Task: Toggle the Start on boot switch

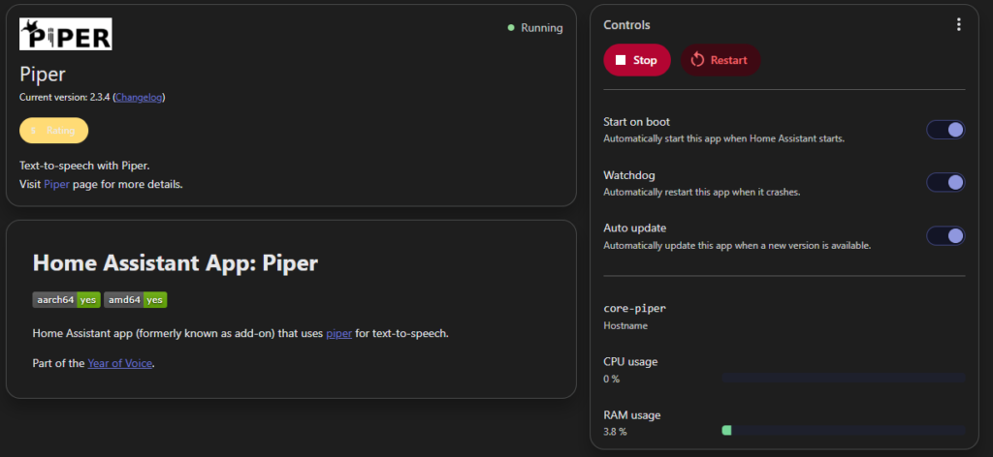Action: click(945, 130)
